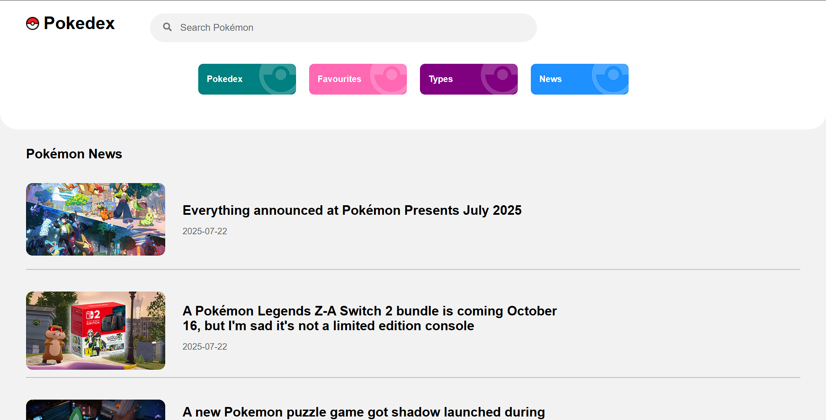Click the Pokémon News section heading
Image resolution: width=826 pixels, height=420 pixels.
74,154
